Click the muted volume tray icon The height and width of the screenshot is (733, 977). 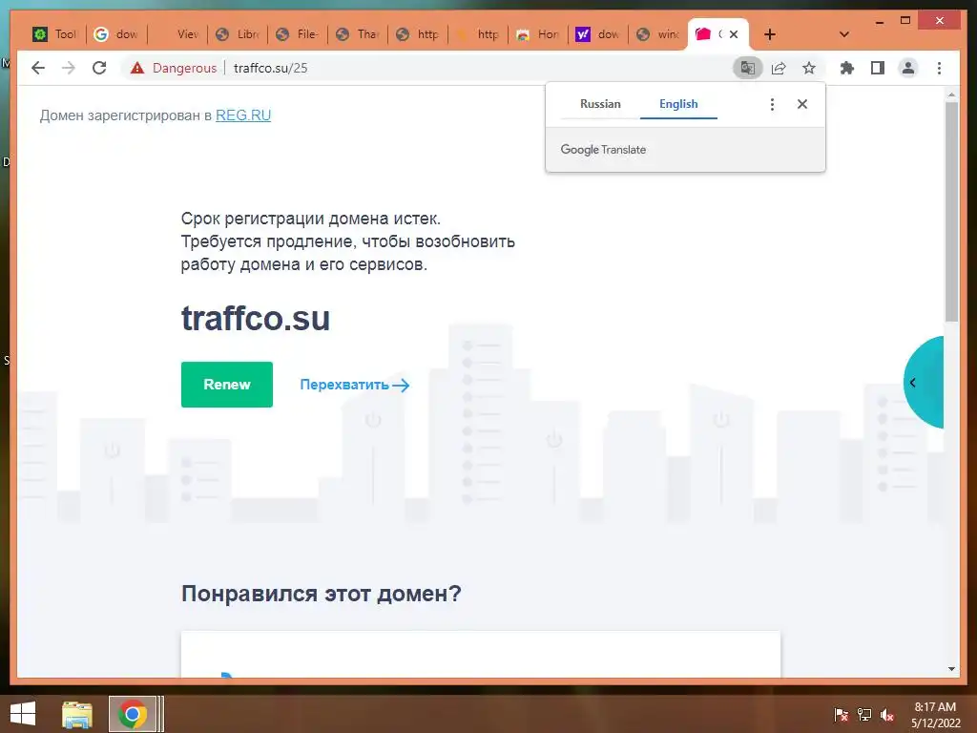point(887,715)
